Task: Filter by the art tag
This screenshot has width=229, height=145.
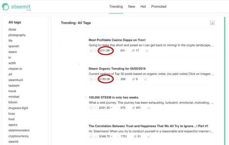Action: [10, 74]
